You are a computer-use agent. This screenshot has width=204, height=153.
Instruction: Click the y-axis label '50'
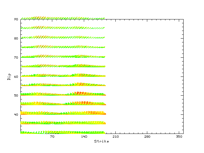[x=16, y=96]
